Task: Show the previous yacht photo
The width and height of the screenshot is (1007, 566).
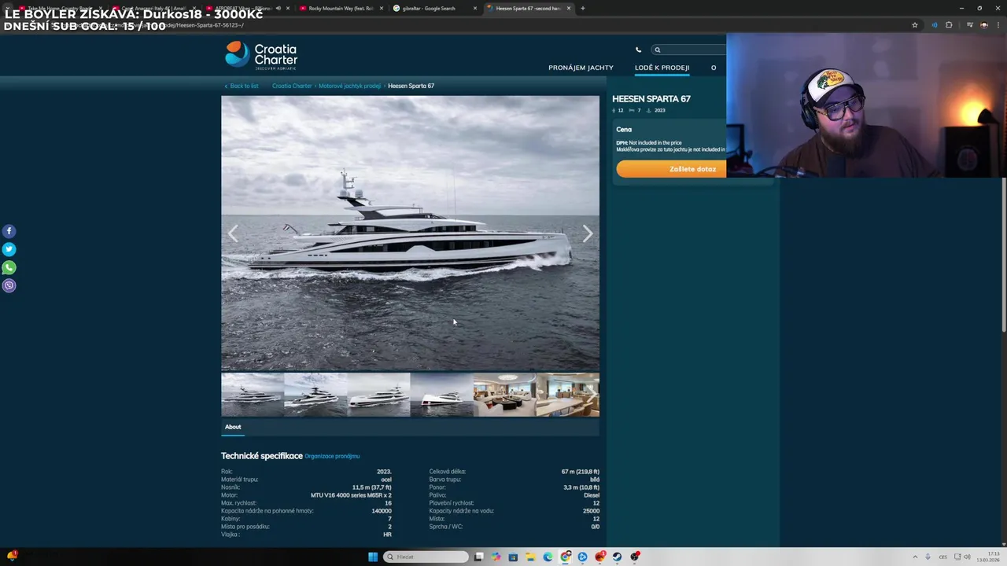Action: pyautogui.click(x=233, y=233)
